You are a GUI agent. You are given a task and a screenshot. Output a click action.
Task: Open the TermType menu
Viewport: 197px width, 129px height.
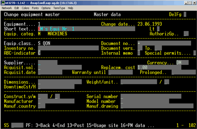pos(59,8)
